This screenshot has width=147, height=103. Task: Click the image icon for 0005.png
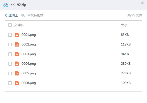17,73
